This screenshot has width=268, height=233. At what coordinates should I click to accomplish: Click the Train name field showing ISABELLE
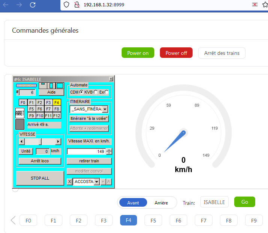pos(214,202)
